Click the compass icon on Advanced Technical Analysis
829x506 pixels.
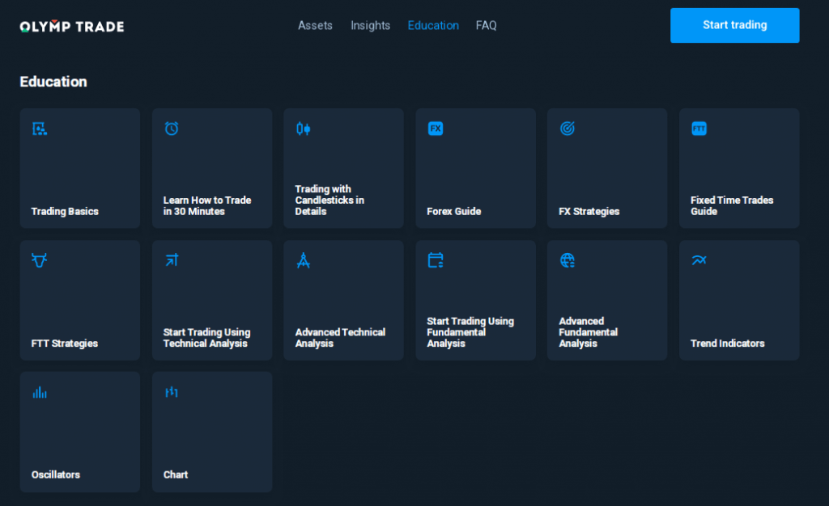click(304, 260)
